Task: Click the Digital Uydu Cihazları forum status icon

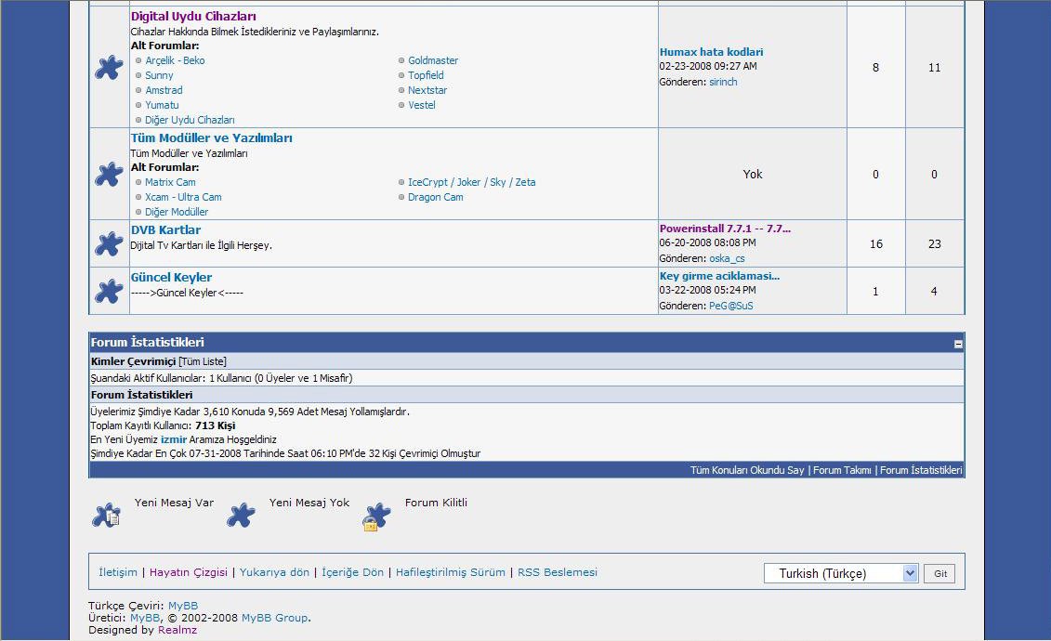Action: (109, 67)
